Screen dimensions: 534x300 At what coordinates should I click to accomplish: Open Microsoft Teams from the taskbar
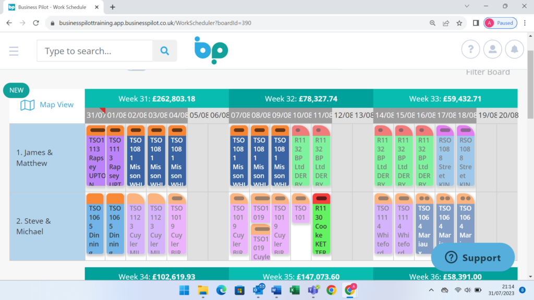click(313, 290)
